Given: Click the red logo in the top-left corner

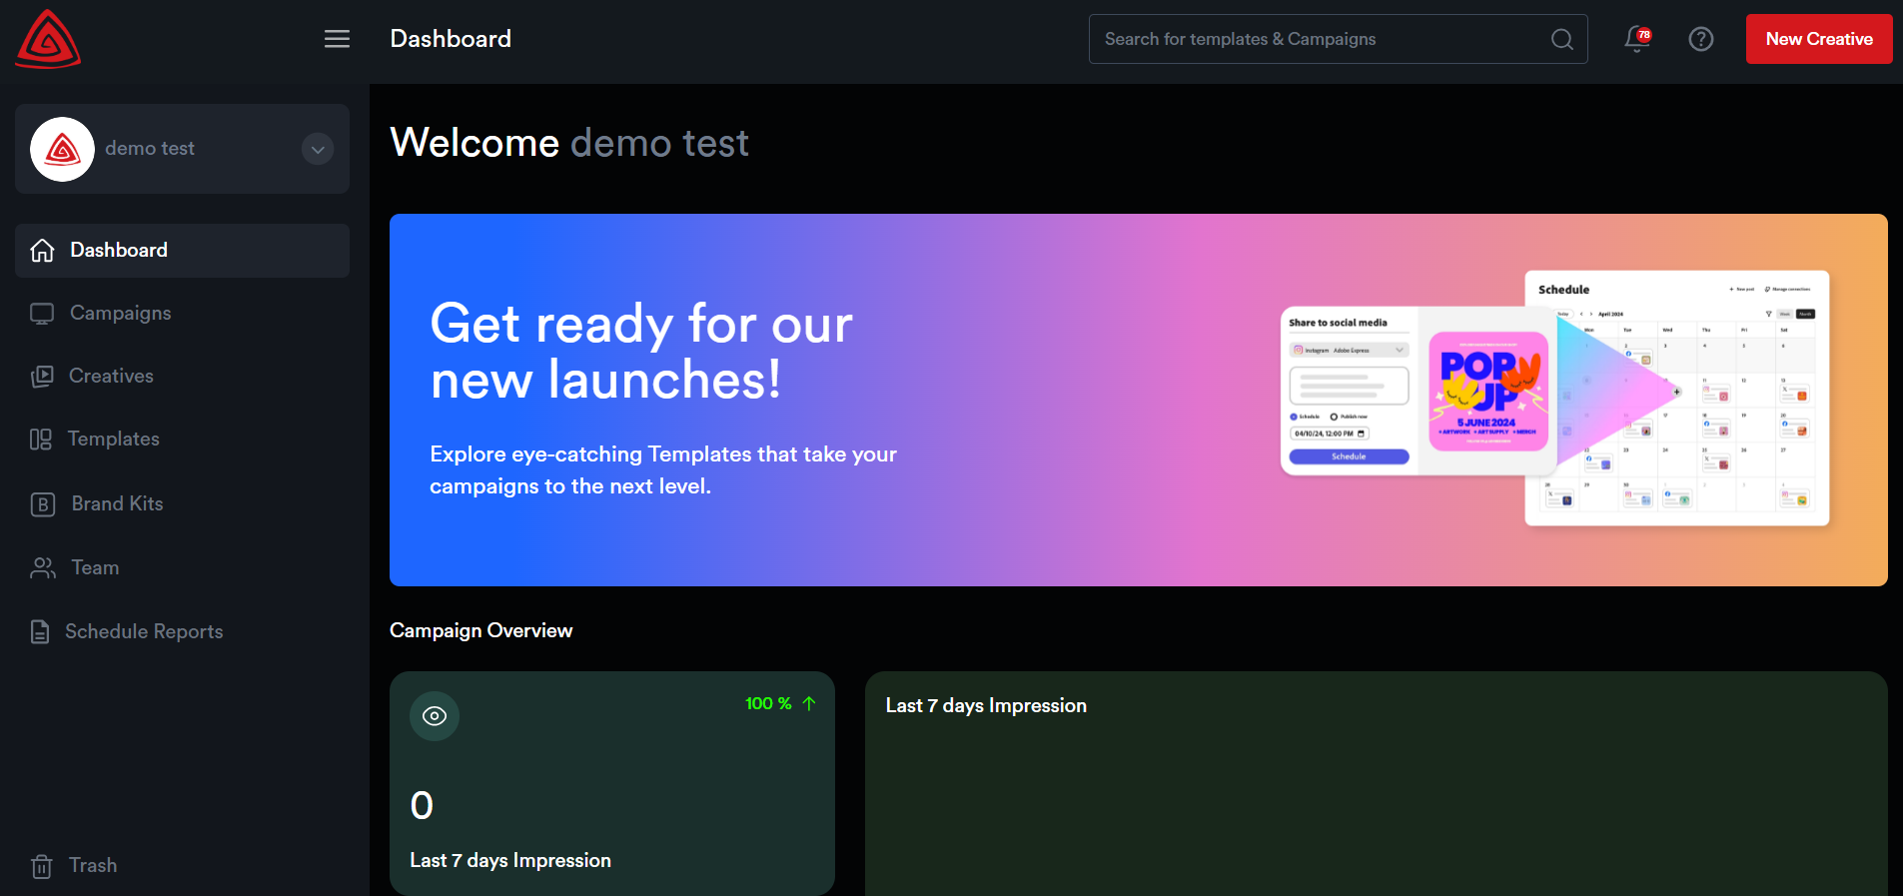Looking at the screenshot, I should click(x=48, y=40).
